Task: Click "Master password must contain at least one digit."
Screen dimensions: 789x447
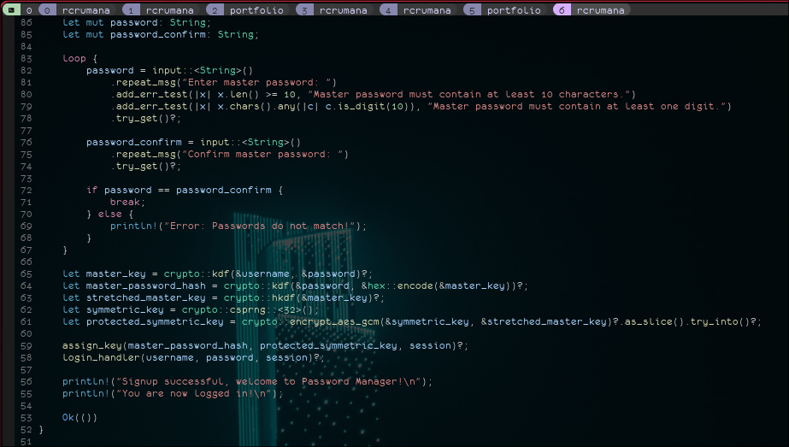Action: 576,106
